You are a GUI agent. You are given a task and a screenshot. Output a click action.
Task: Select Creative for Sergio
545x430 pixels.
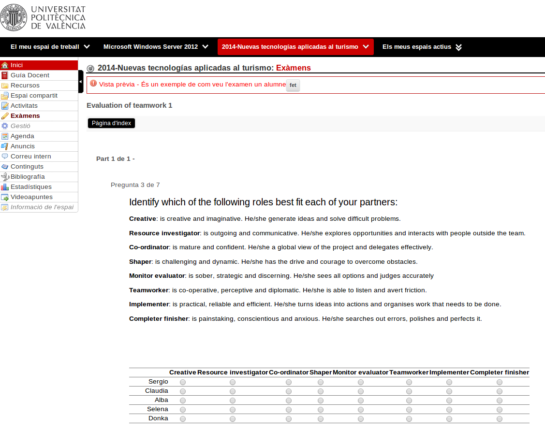point(183,382)
